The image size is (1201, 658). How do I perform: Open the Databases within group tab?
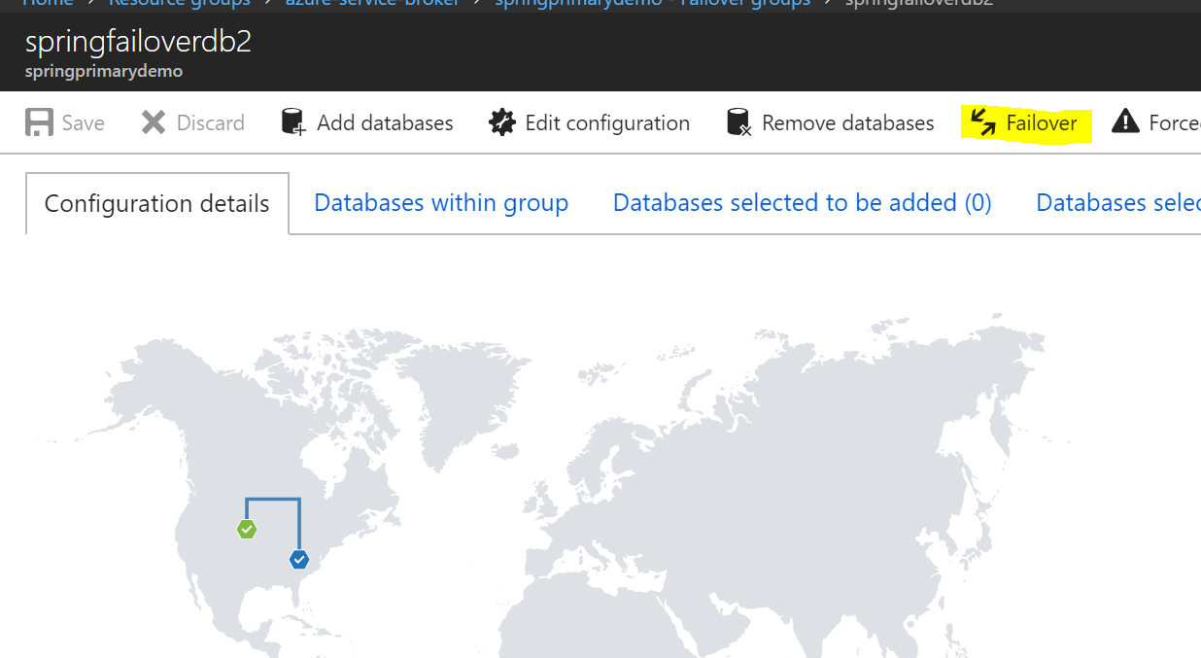(441, 202)
